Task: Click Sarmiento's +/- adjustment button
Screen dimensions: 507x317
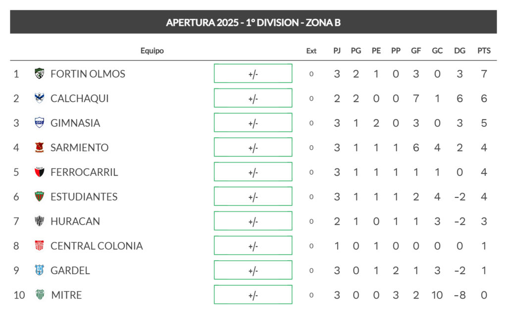Action: point(253,148)
